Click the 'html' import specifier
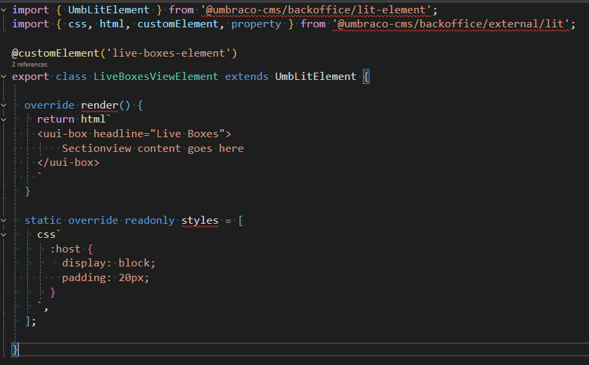 pos(111,24)
